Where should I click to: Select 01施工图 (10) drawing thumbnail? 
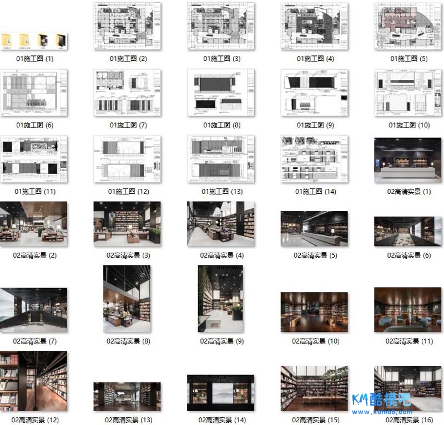coord(408,93)
